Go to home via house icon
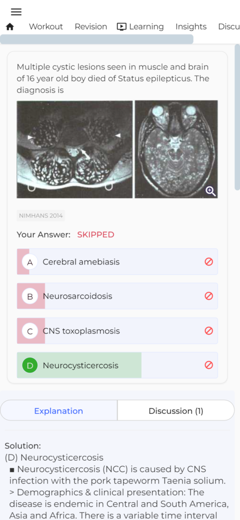 point(10,27)
